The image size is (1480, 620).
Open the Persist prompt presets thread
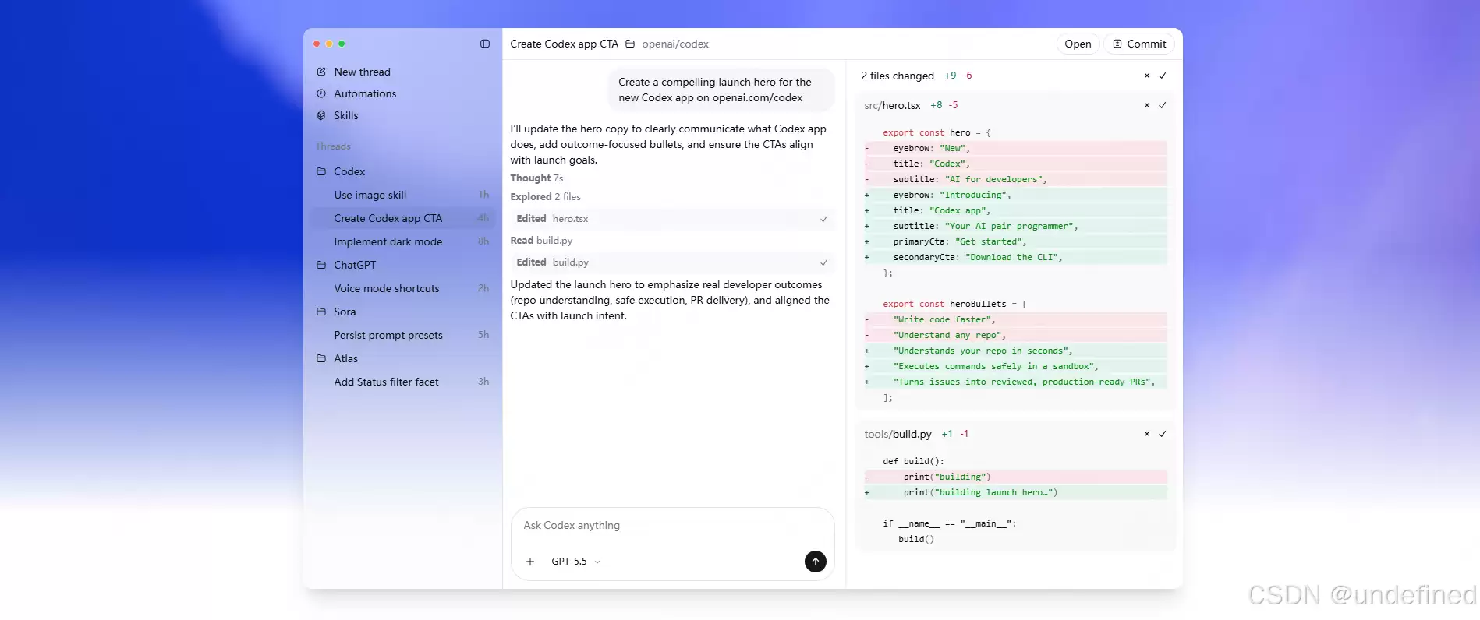[402, 335]
